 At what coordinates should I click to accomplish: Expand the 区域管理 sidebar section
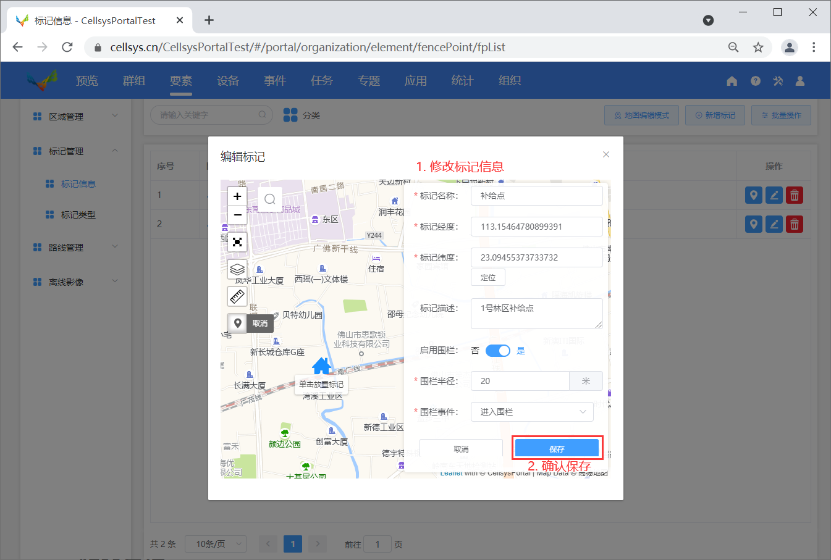pyautogui.click(x=75, y=116)
